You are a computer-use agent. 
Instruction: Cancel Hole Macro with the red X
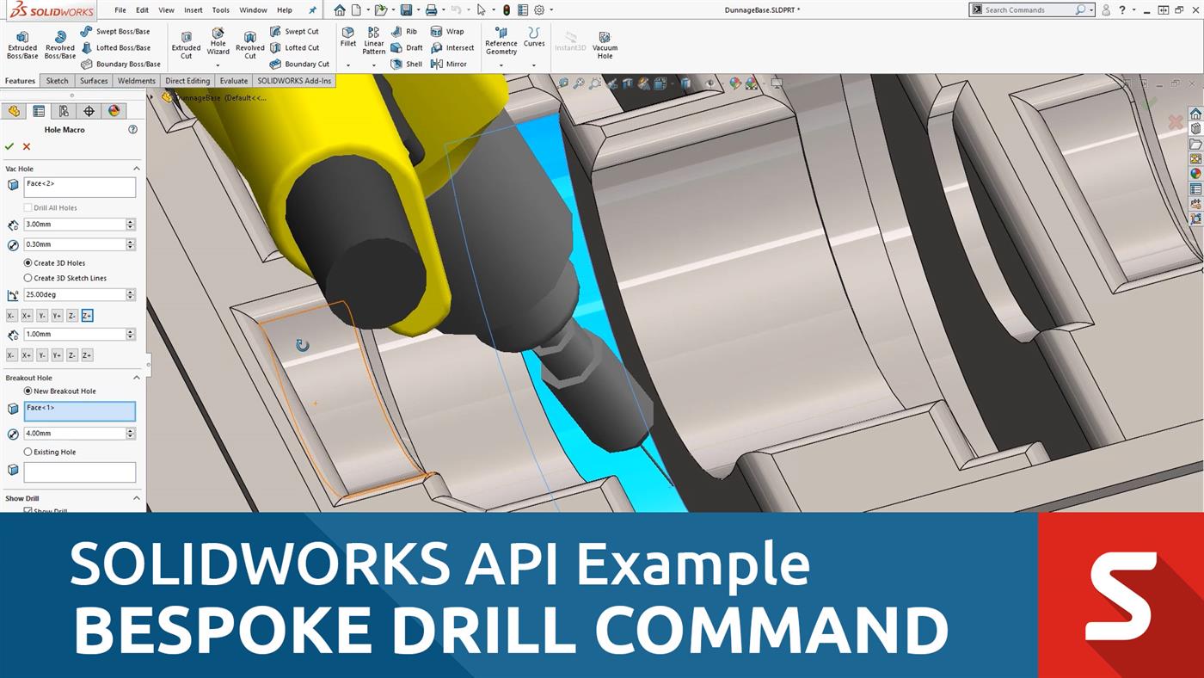(25, 146)
